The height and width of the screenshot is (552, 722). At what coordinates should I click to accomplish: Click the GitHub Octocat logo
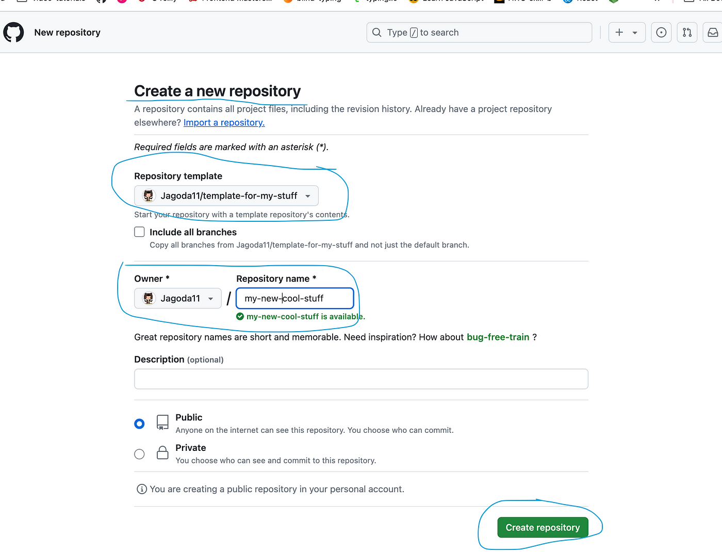[x=13, y=33]
